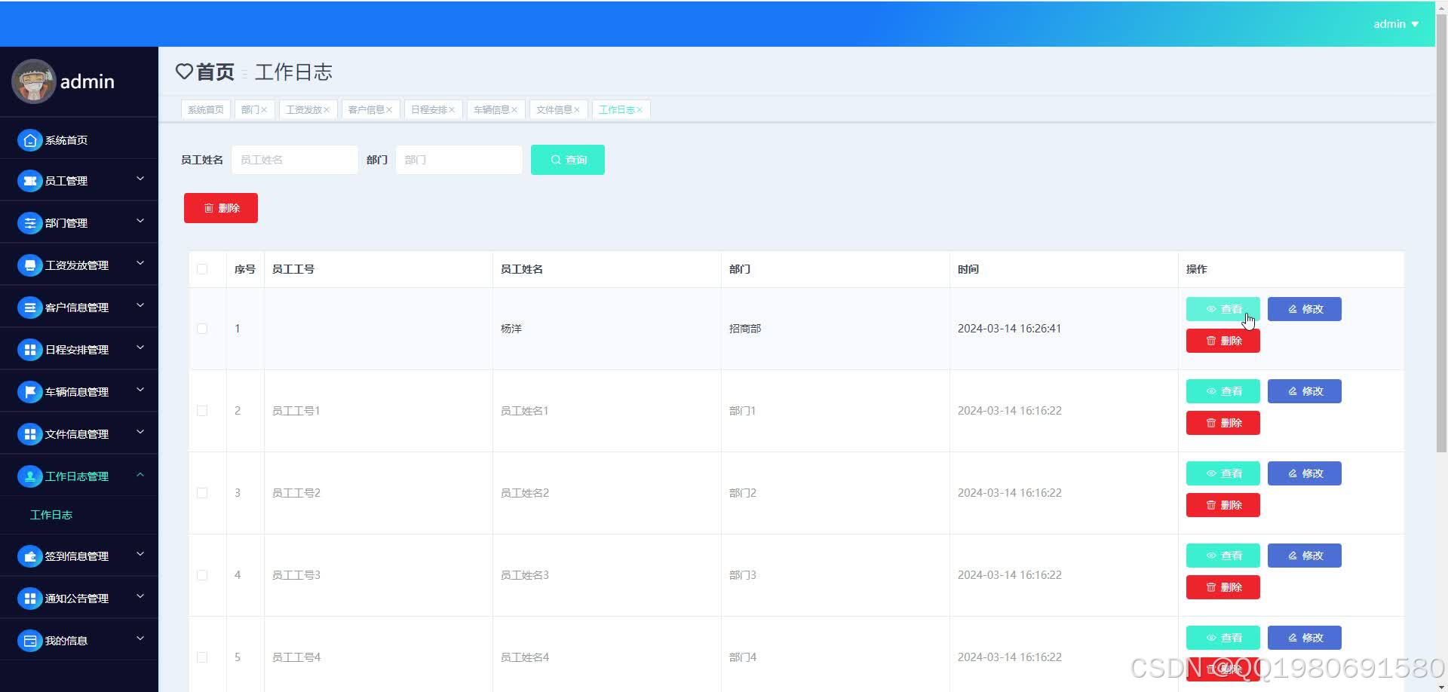Tick the checkbox for row 员工姓名3
The image size is (1448, 692).
[202, 575]
